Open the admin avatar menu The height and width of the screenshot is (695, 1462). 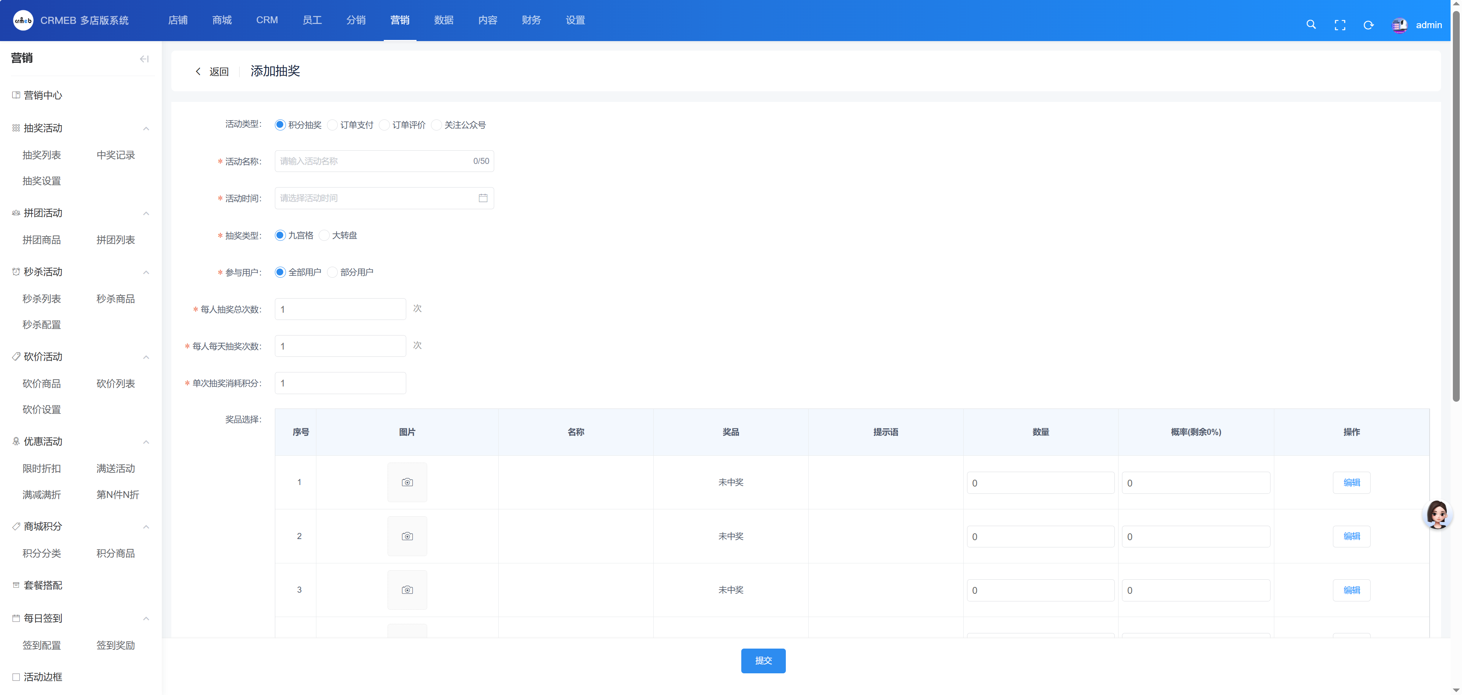click(x=1399, y=25)
